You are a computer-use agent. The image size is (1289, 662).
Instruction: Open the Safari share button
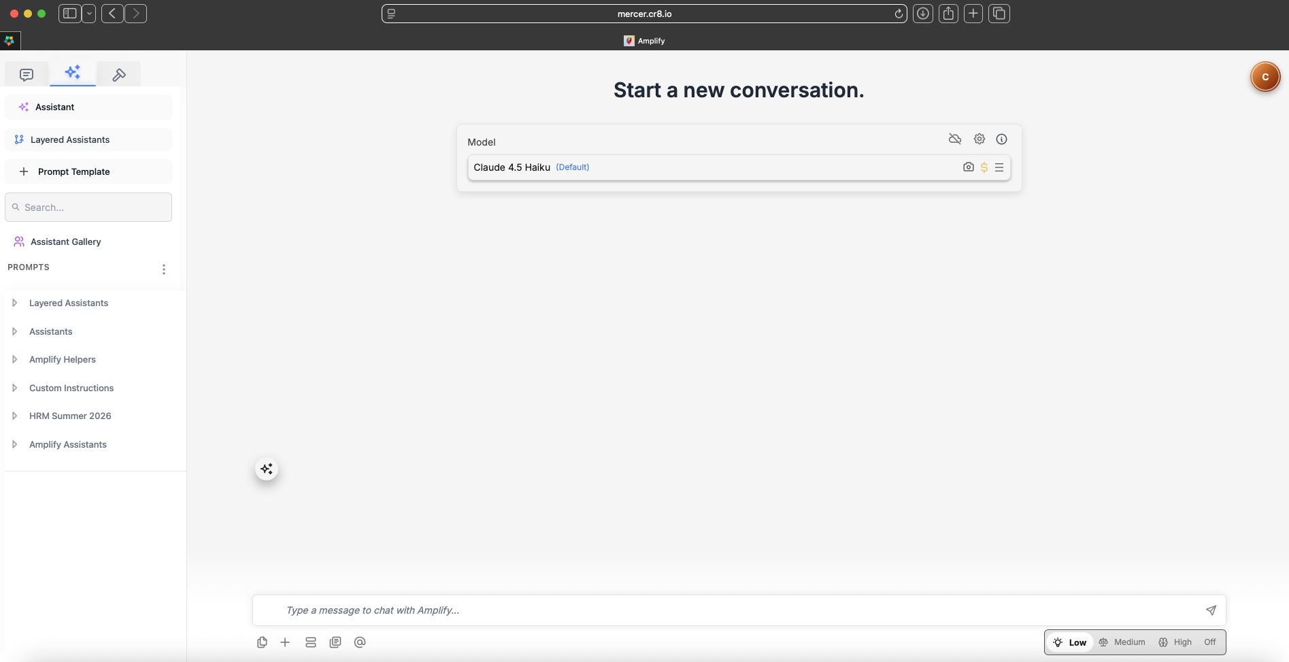point(948,14)
